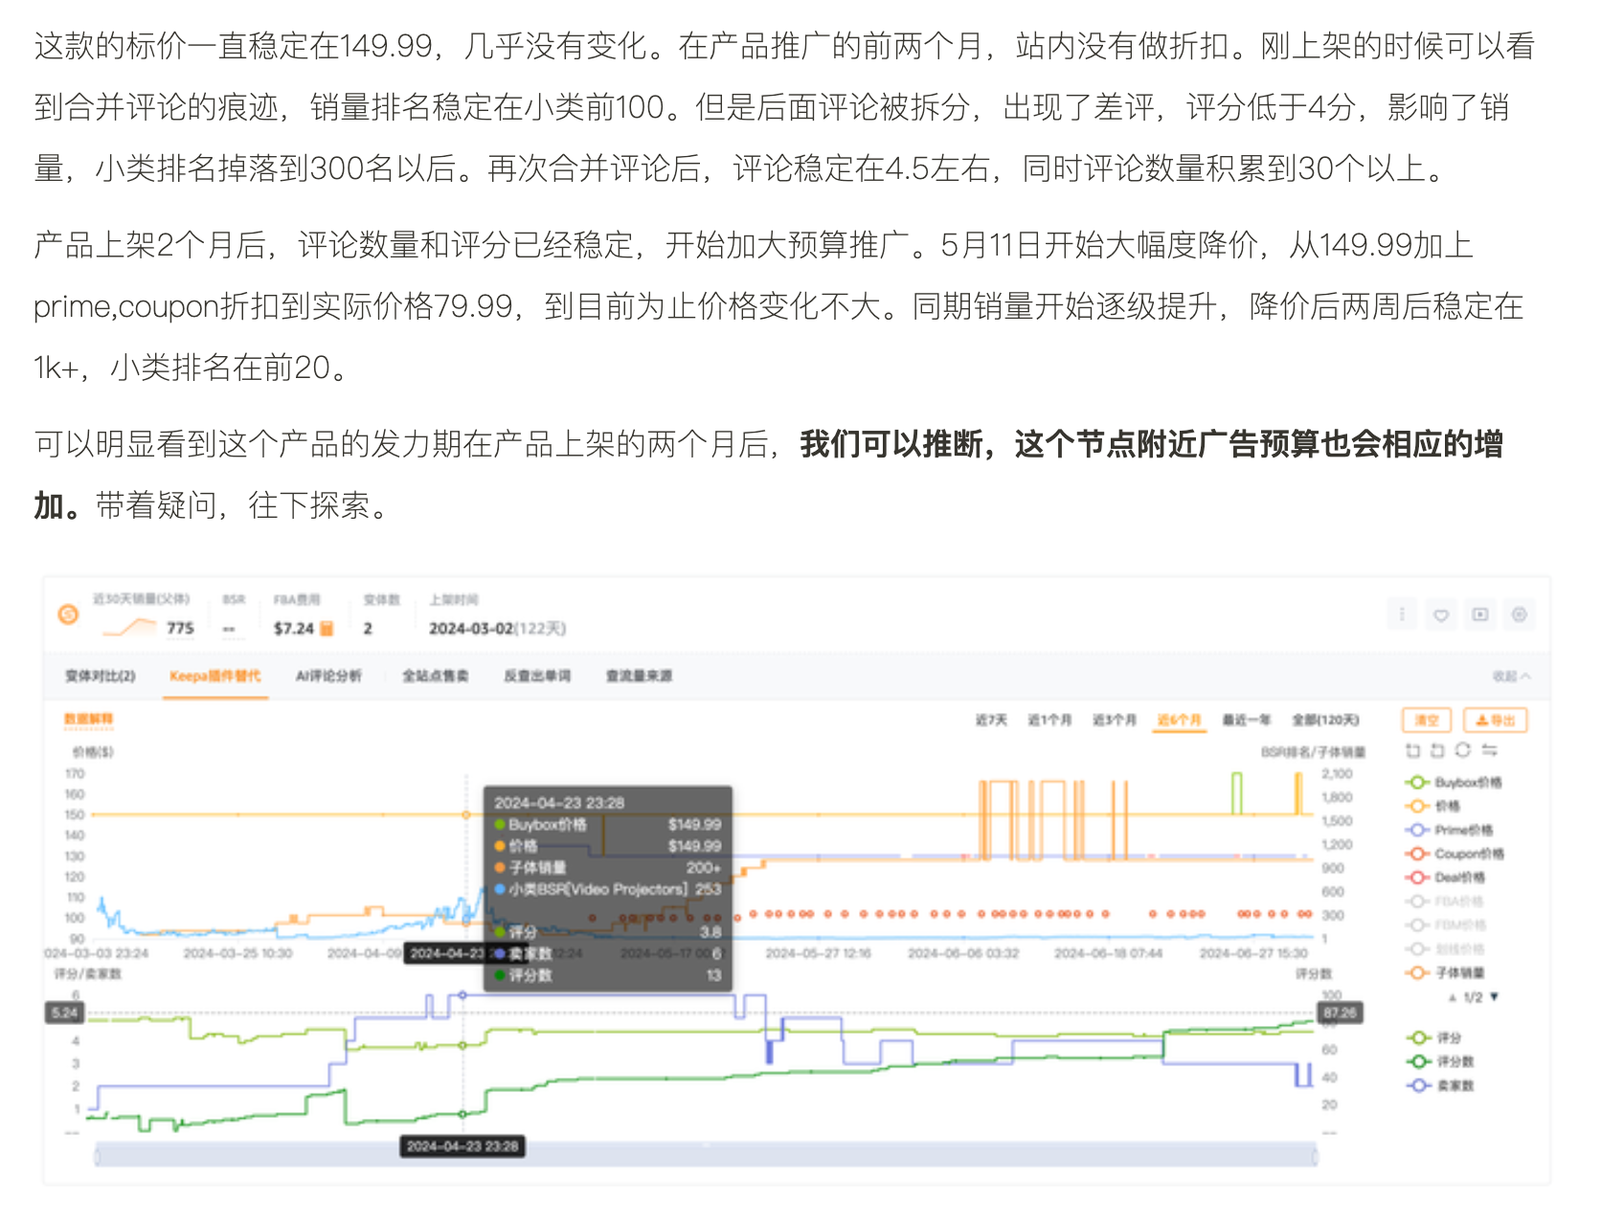1601x1227 pixels.
Task: Click the 30-day sales sparkline
Action: click(x=129, y=628)
